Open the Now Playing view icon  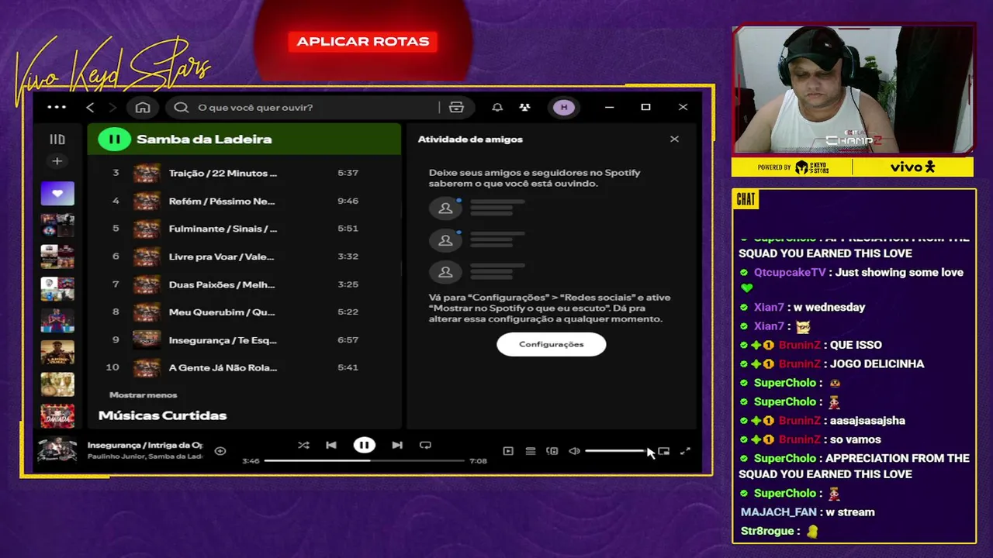pyautogui.click(x=508, y=451)
